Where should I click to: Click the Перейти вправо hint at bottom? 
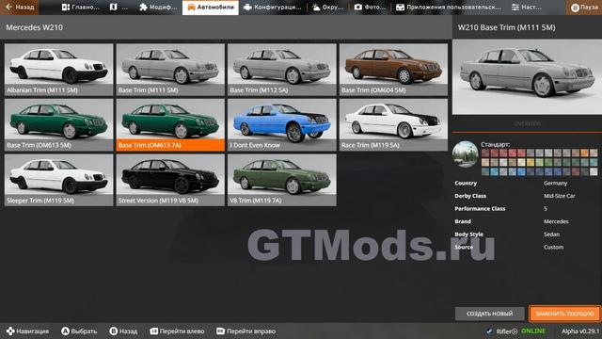point(246,331)
